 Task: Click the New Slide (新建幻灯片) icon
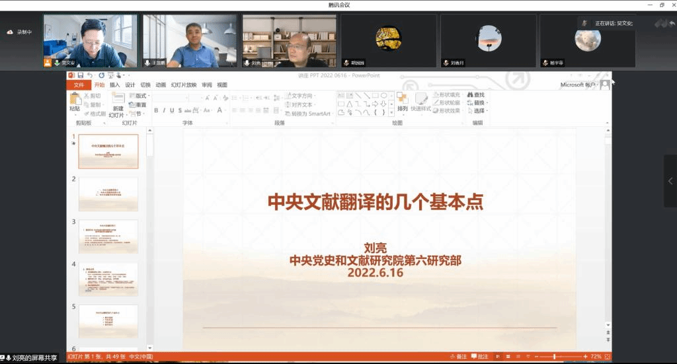(118, 102)
